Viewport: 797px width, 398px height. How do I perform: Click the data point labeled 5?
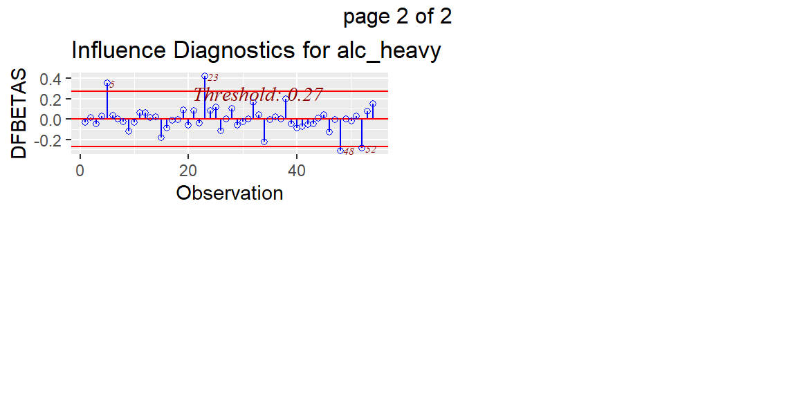(107, 83)
